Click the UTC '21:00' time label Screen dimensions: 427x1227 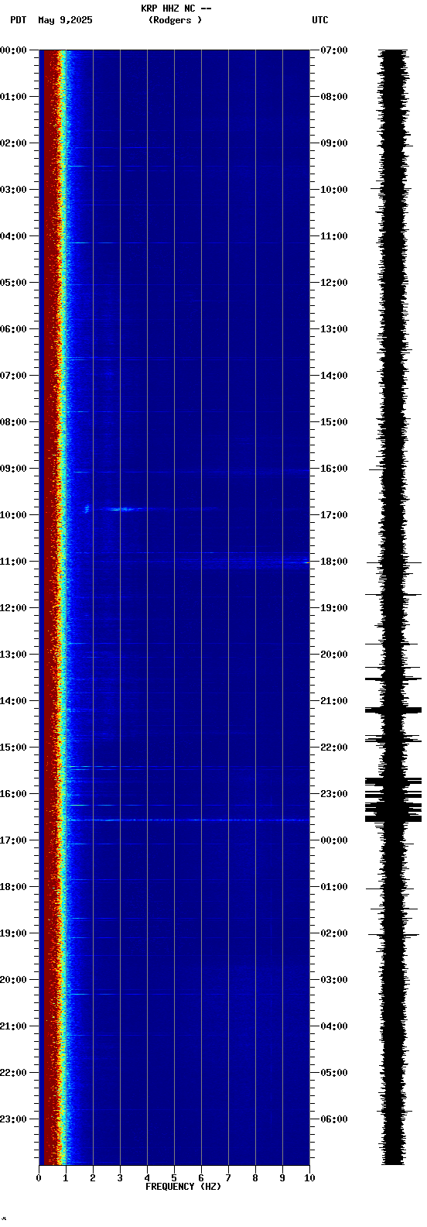tap(334, 701)
